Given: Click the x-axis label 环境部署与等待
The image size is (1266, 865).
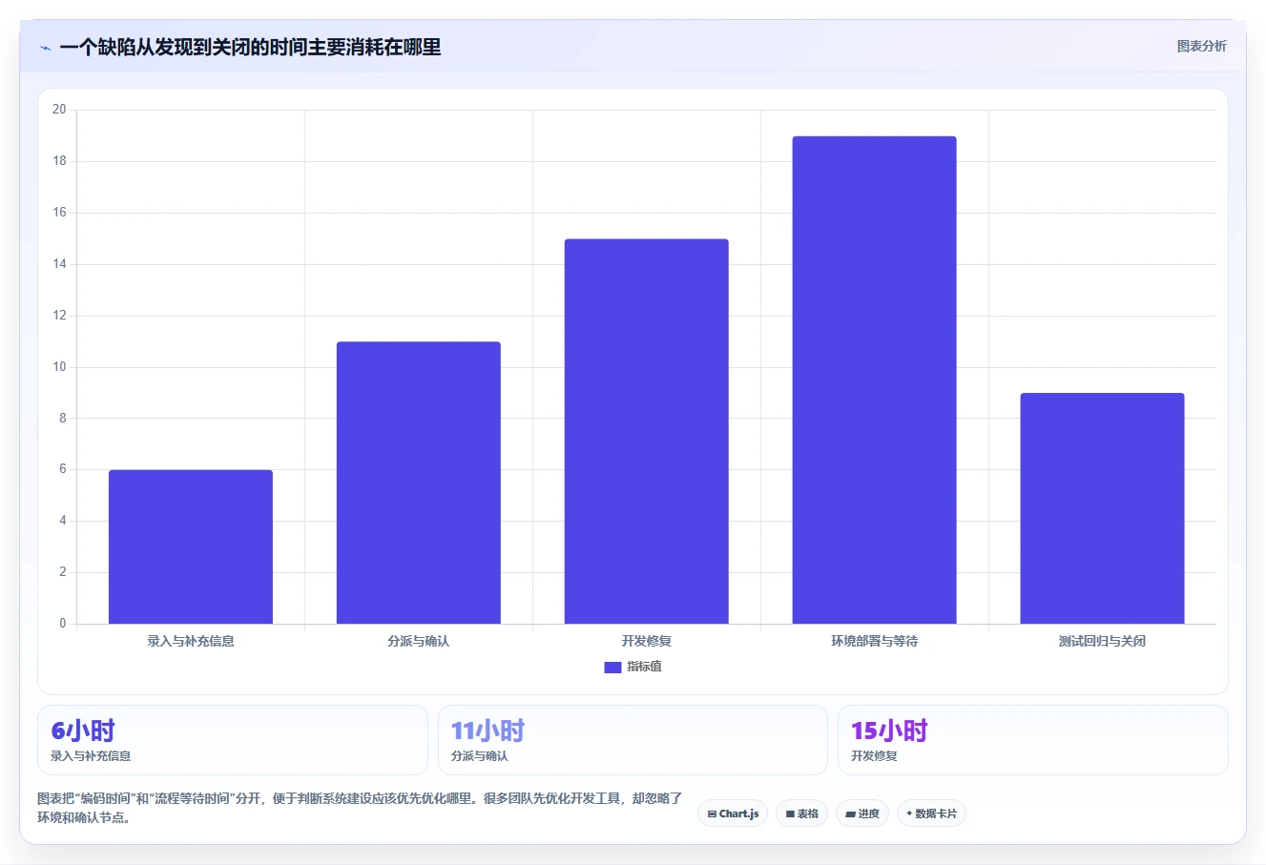Looking at the screenshot, I should (875, 641).
